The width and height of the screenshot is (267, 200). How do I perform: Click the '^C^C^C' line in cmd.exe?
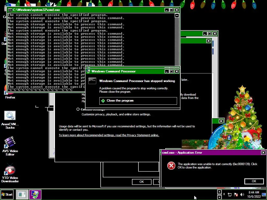tap(40, 90)
